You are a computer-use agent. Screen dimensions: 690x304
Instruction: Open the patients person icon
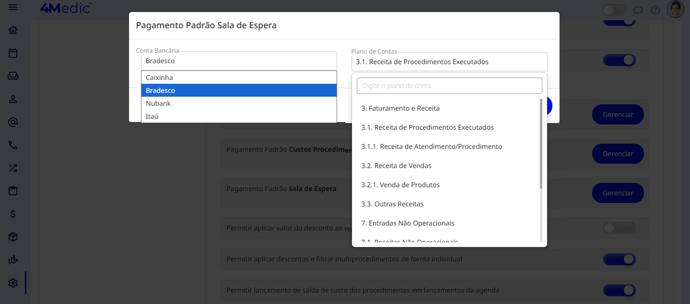click(13, 99)
